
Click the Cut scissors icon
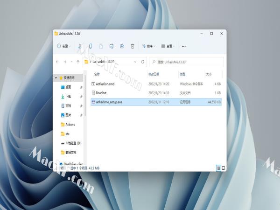coord(80,46)
